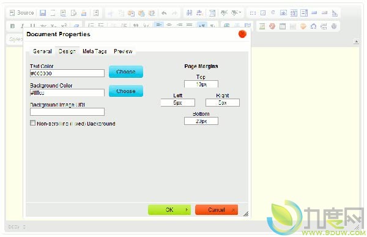Click the Bottom page margin field
The image size is (367, 237).
tap(201, 121)
